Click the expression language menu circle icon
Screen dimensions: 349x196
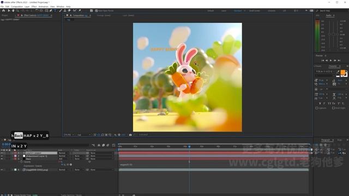(71, 164)
